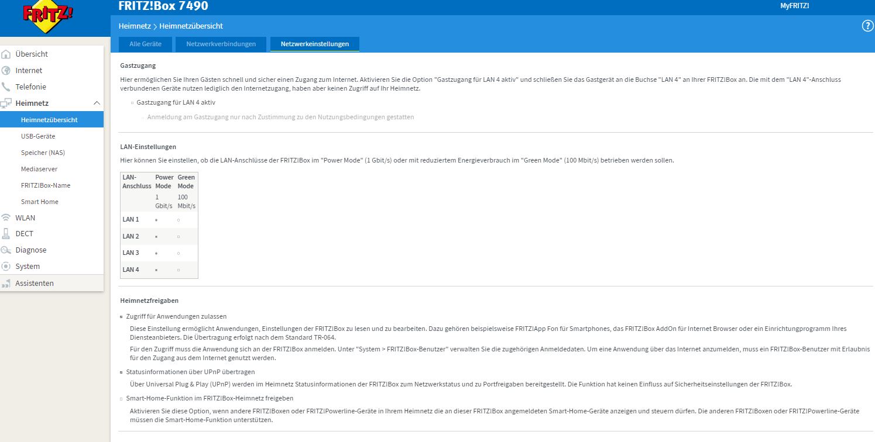Open WLAN menu entry
This screenshot has width=875, height=442.
[25, 217]
